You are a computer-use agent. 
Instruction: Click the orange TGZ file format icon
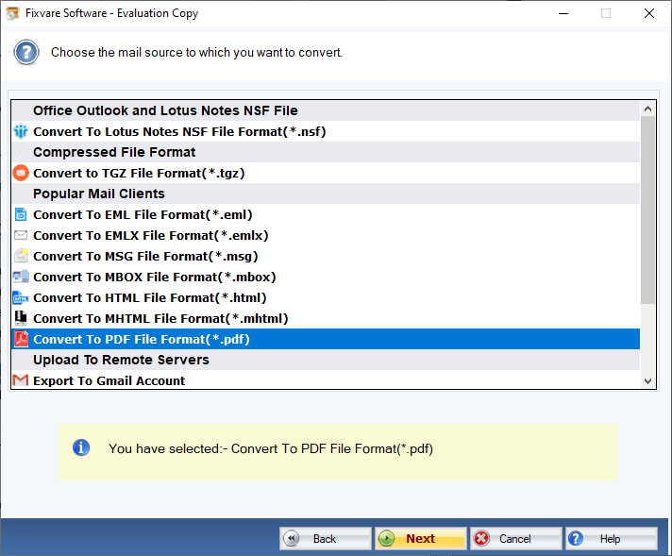(21, 173)
